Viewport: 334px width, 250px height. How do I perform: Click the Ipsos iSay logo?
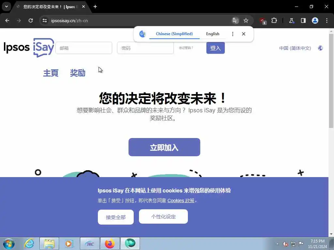tap(29, 48)
